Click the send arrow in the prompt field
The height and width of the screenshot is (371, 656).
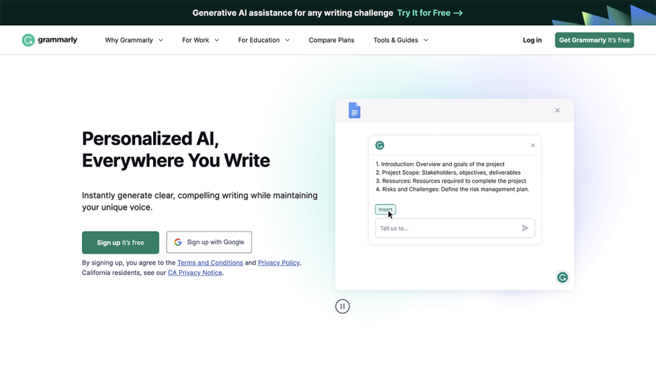(525, 227)
